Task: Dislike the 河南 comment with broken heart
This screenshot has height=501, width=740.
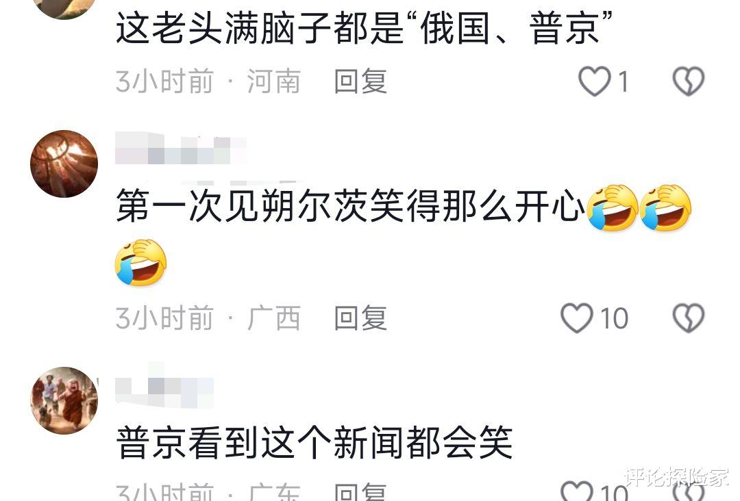Action: click(x=688, y=81)
